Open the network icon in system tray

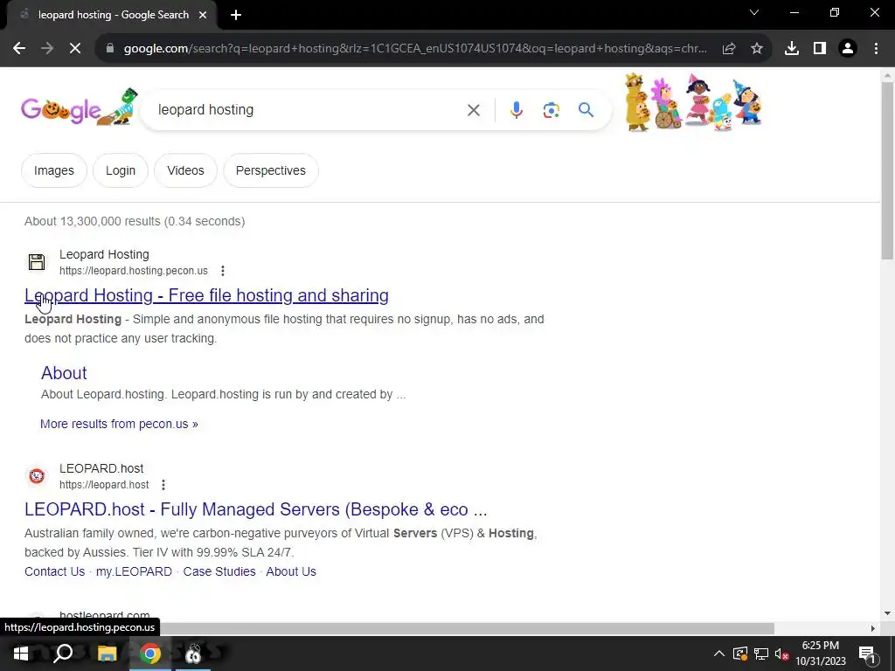761,654
